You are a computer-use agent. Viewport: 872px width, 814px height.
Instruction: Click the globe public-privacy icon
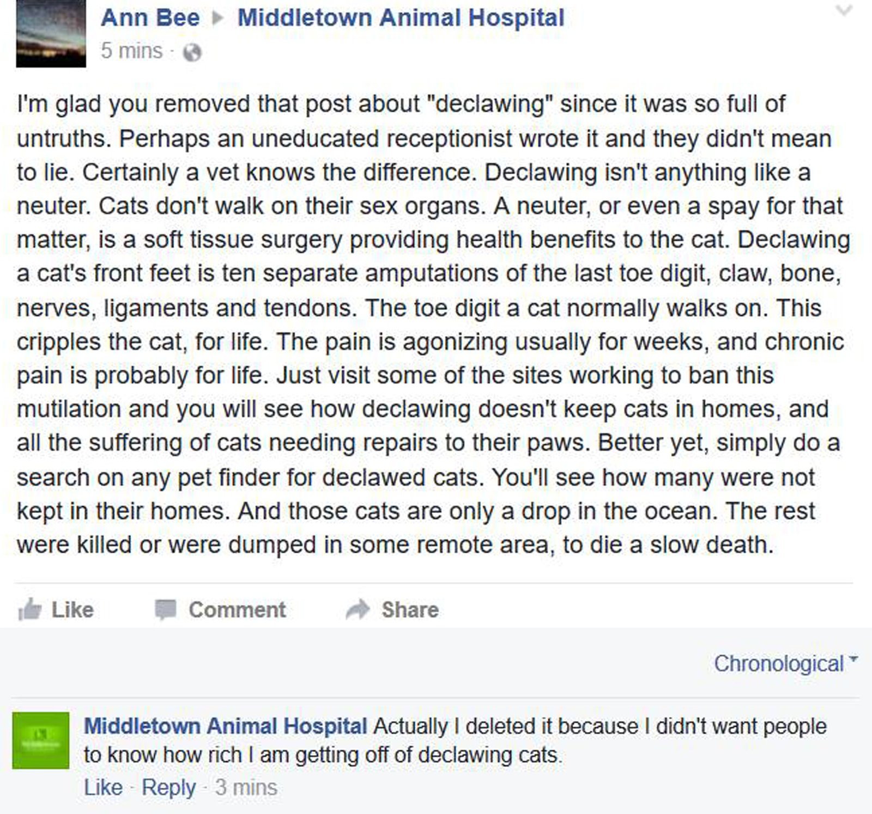(x=192, y=53)
